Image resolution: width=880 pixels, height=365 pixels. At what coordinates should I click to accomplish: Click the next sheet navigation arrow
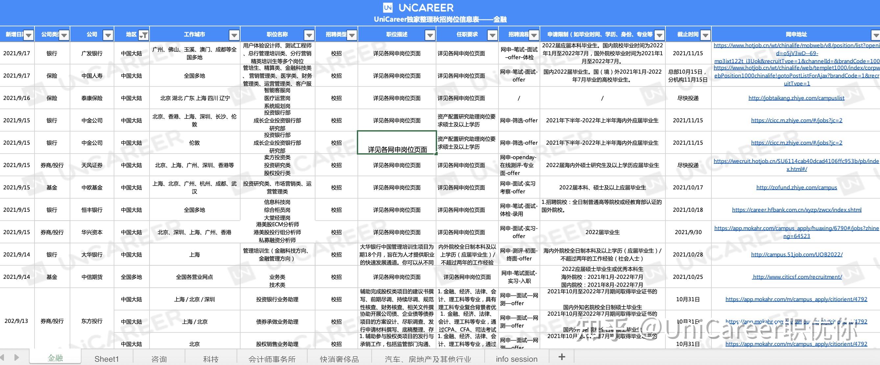(x=16, y=357)
